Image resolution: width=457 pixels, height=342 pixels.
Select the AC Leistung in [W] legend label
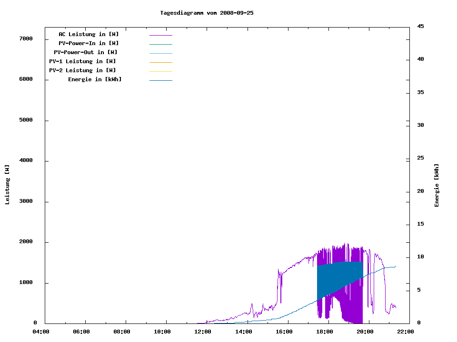89,34
